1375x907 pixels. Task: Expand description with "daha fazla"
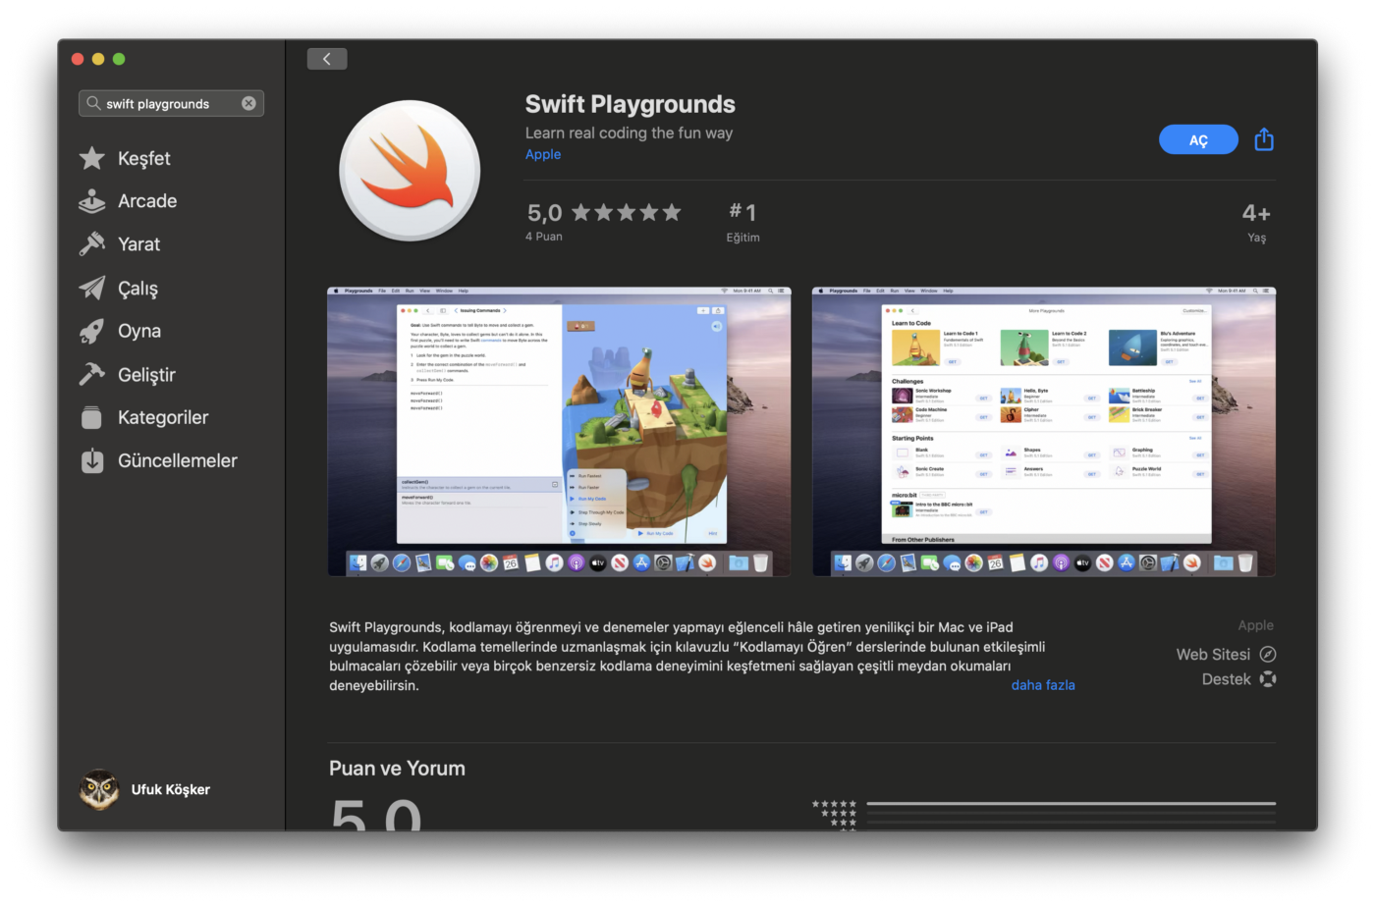(1042, 685)
